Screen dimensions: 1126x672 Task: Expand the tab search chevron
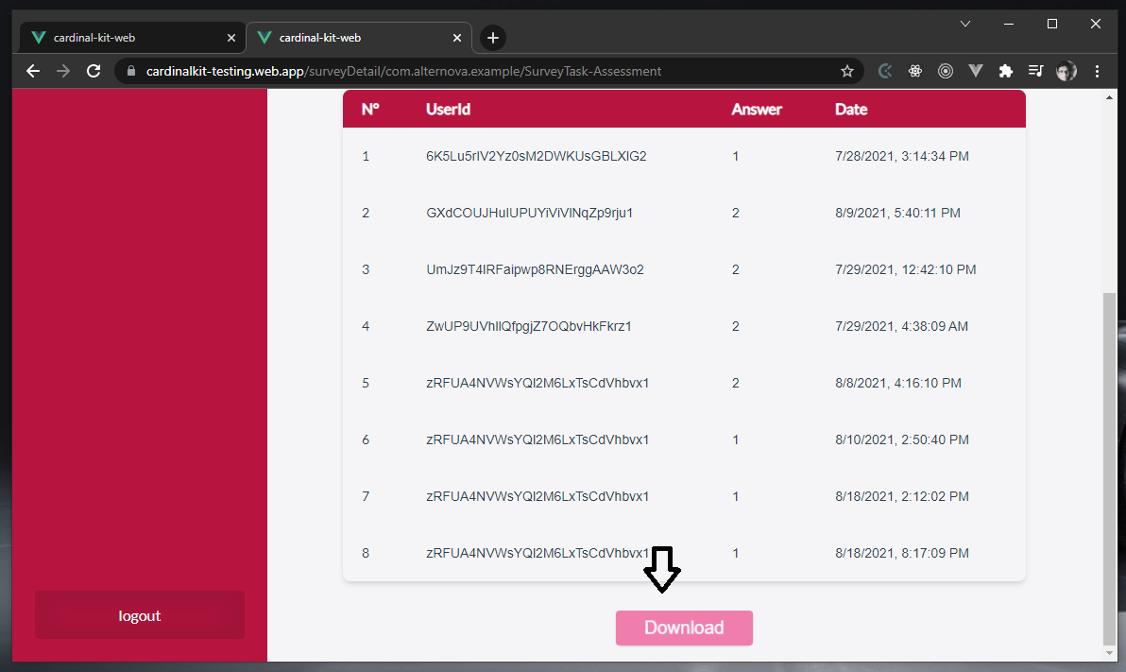[965, 24]
